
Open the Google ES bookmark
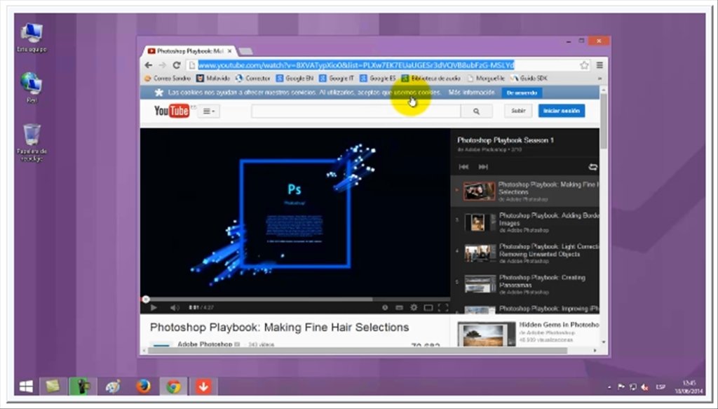(x=378, y=79)
